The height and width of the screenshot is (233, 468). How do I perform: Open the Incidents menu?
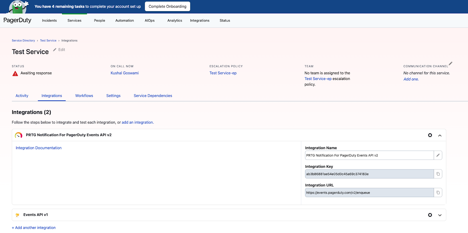pos(49,20)
